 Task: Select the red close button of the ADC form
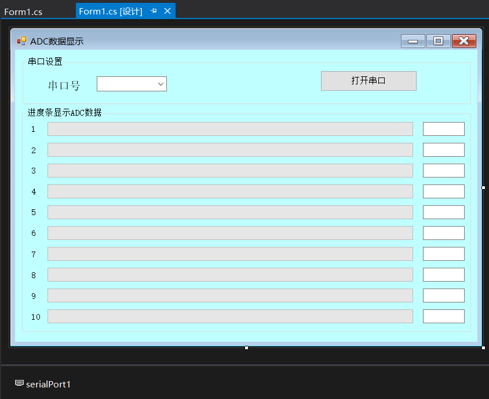tap(464, 41)
